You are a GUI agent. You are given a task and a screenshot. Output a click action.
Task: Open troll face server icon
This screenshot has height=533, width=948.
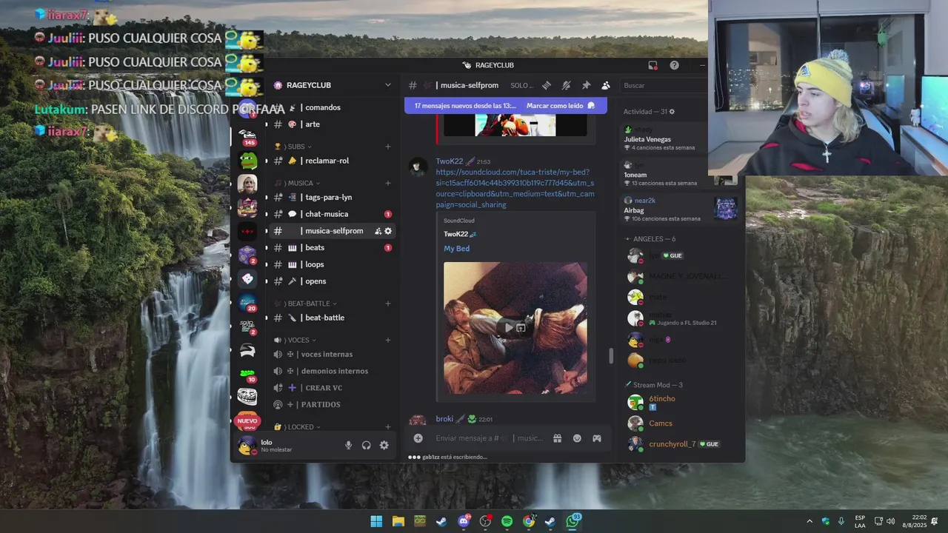[x=247, y=397]
